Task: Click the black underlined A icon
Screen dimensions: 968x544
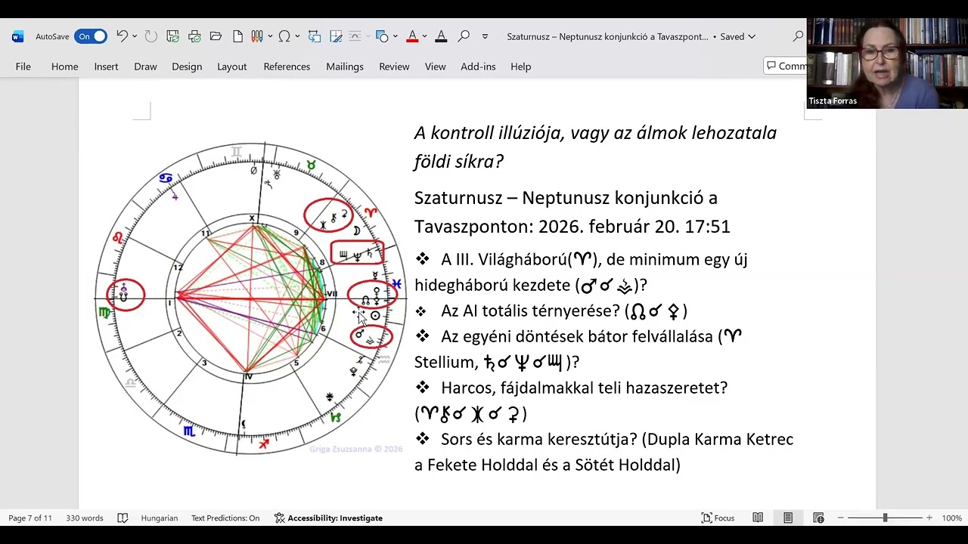Action: 441,36
